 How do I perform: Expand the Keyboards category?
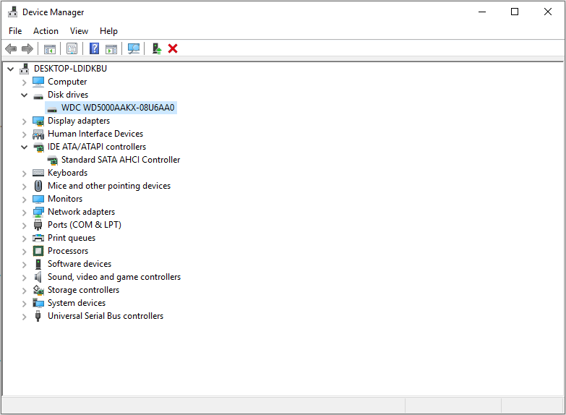click(x=24, y=174)
